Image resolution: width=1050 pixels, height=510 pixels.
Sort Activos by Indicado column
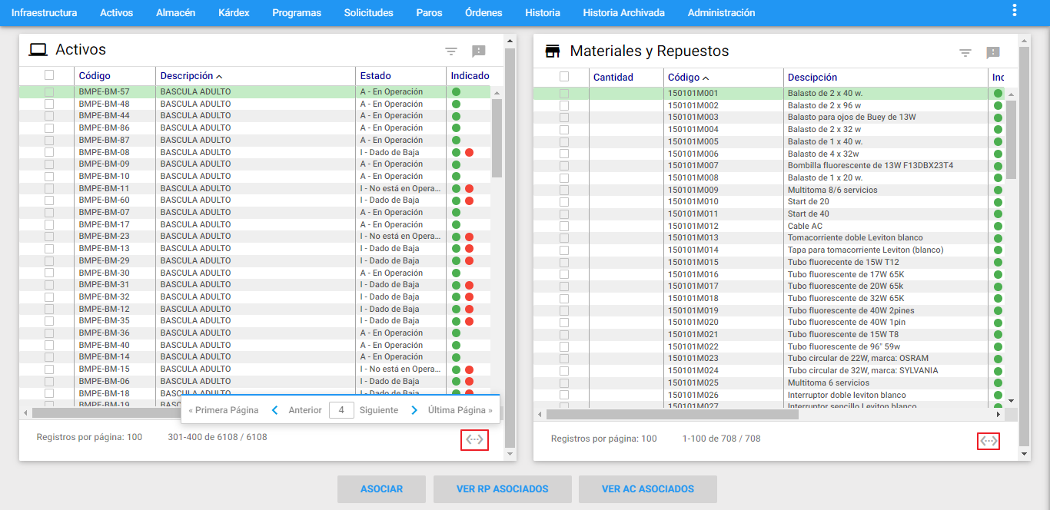470,76
